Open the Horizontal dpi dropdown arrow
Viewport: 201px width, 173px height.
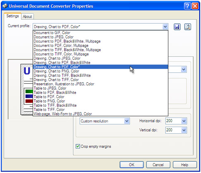(x=184, y=121)
